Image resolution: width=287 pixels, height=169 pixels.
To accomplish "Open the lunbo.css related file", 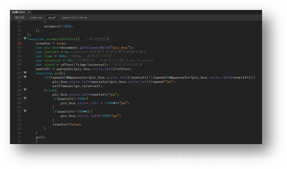I will click(36, 18).
